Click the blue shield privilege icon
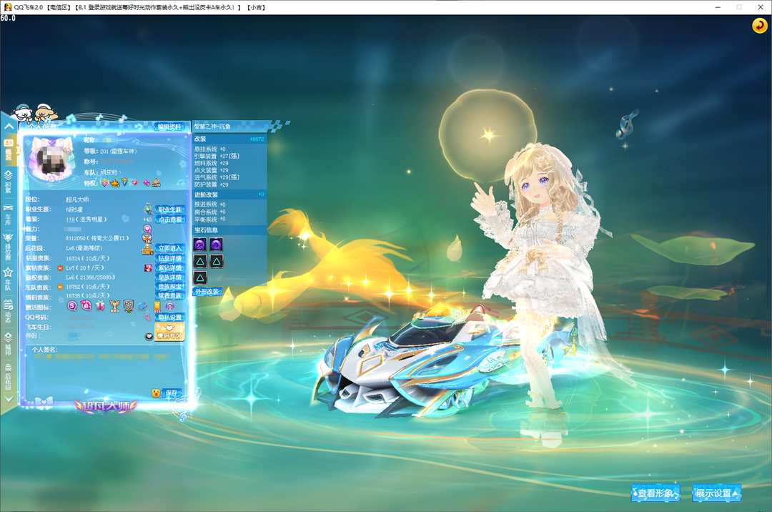Image resolution: width=772 pixels, height=512 pixels. (x=125, y=182)
